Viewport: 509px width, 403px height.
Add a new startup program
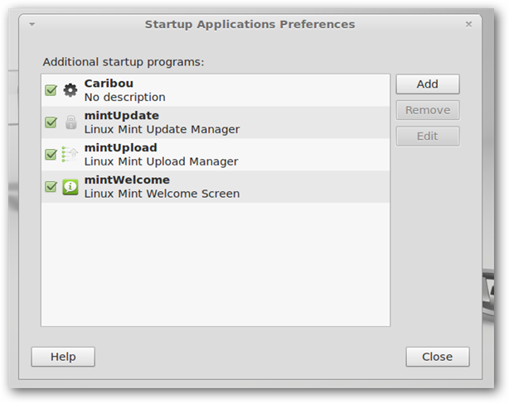click(x=428, y=84)
